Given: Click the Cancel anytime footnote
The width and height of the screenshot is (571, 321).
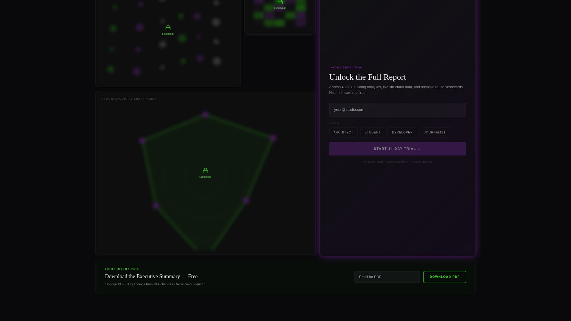Looking at the screenshot, I should (397, 162).
